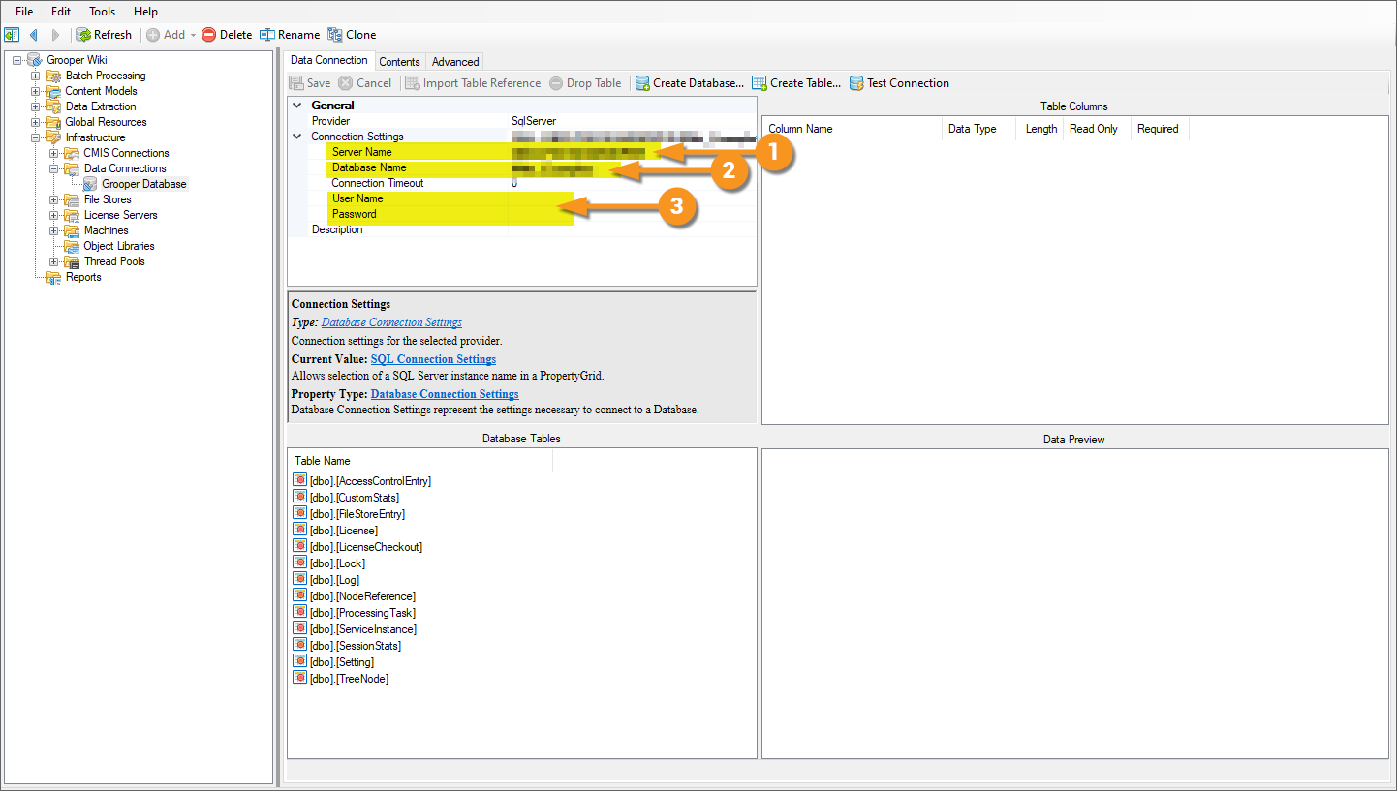Click the License table icon
Screen dimensions: 1397x791
click(x=299, y=530)
